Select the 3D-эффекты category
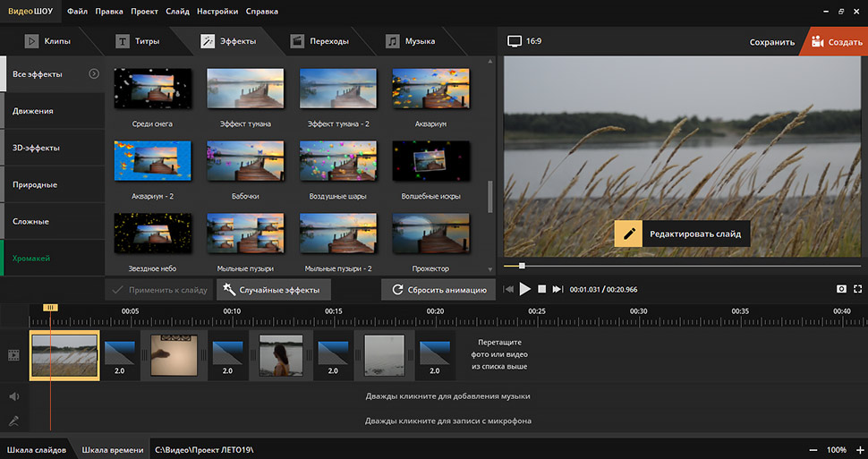 tap(53, 148)
